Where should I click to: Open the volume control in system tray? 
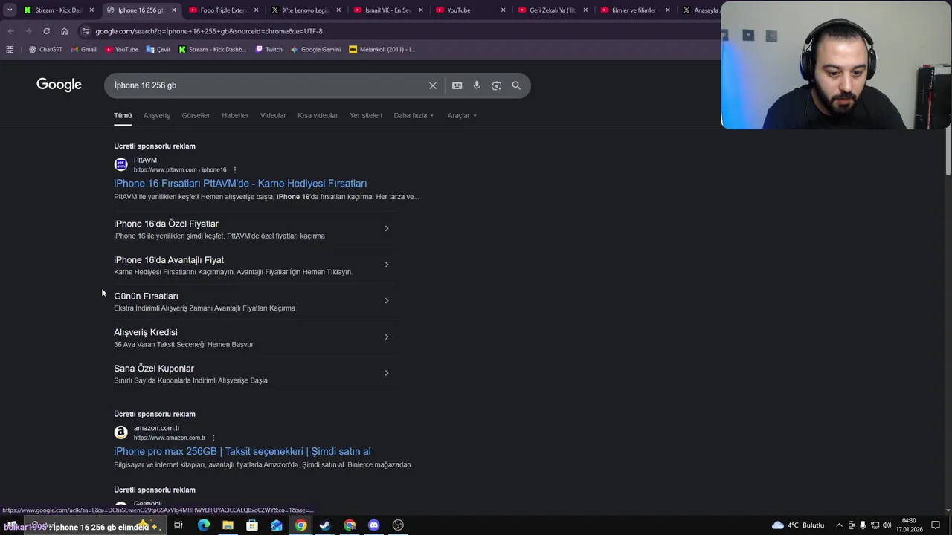coord(887,525)
